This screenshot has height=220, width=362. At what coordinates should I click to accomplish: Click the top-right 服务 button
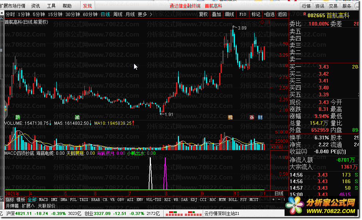click(347, 6)
